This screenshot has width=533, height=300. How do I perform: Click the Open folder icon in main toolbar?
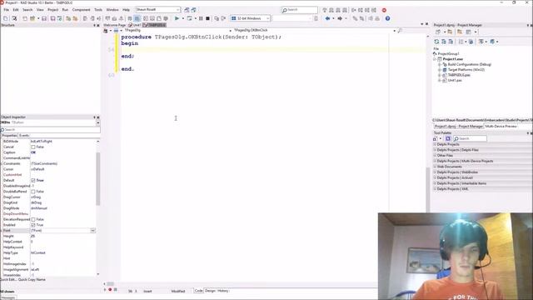[32, 18]
